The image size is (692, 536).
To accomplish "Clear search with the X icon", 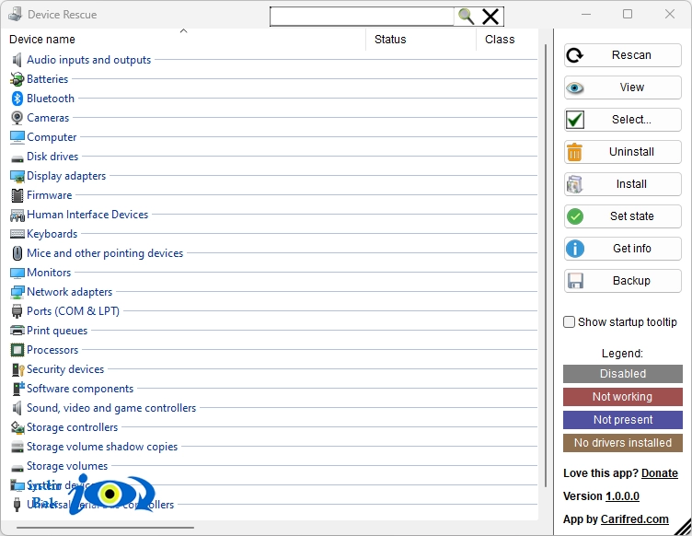I will [x=490, y=17].
